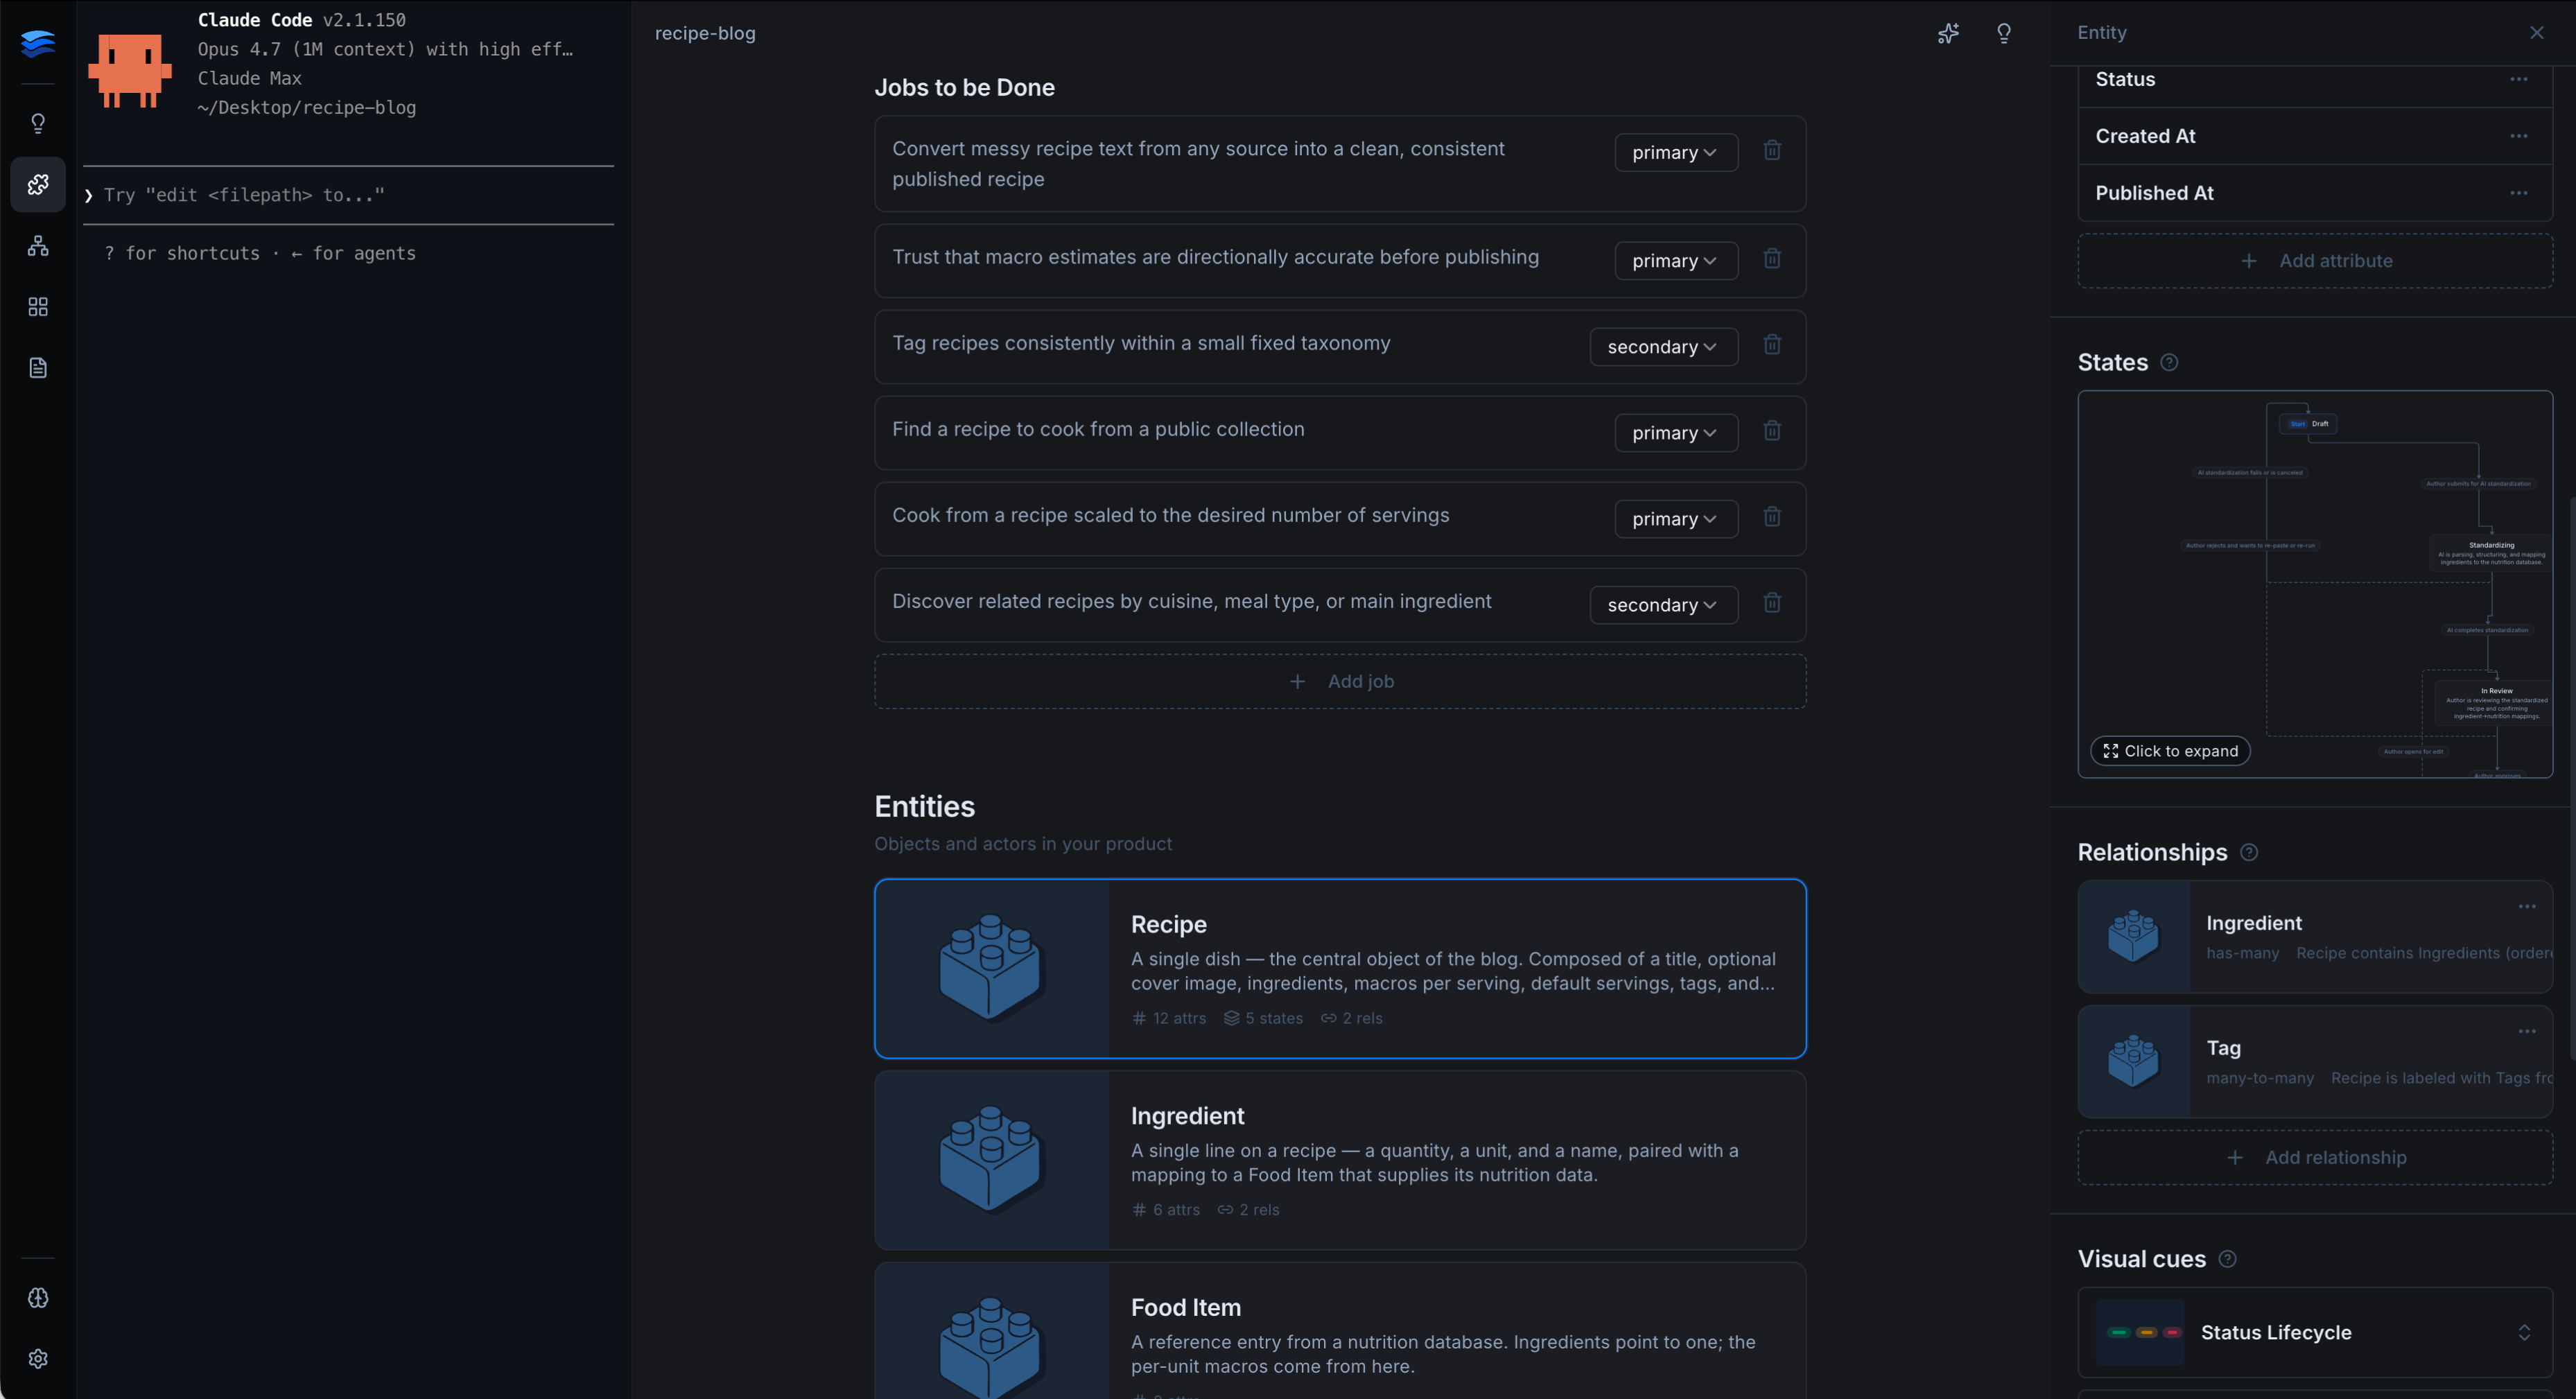Click the 'Trust that macro estimates' job text
Screen dimensions: 2576x1399
click(x=1215, y=257)
